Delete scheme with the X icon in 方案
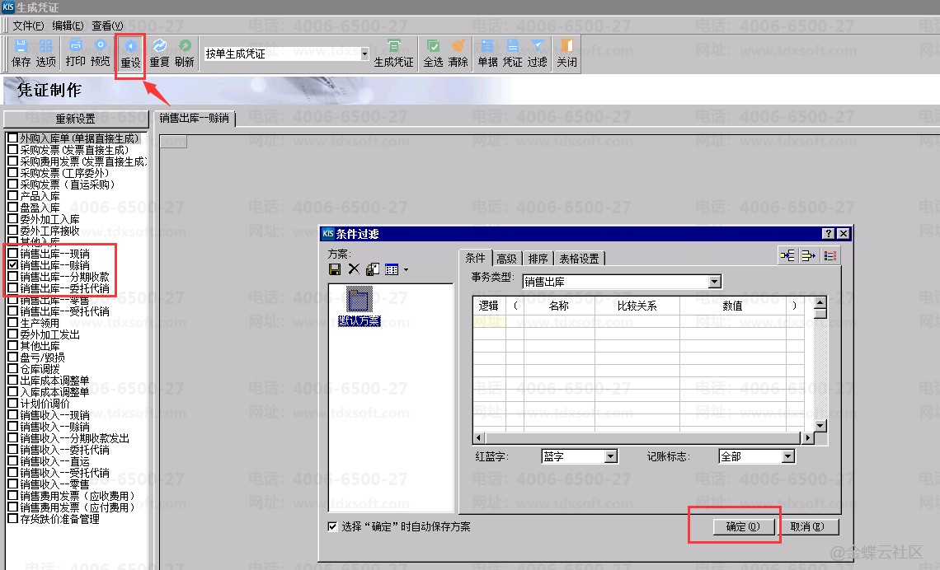Viewport: 940px width, 570px height. pyautogui.click(x=354, y=269)
